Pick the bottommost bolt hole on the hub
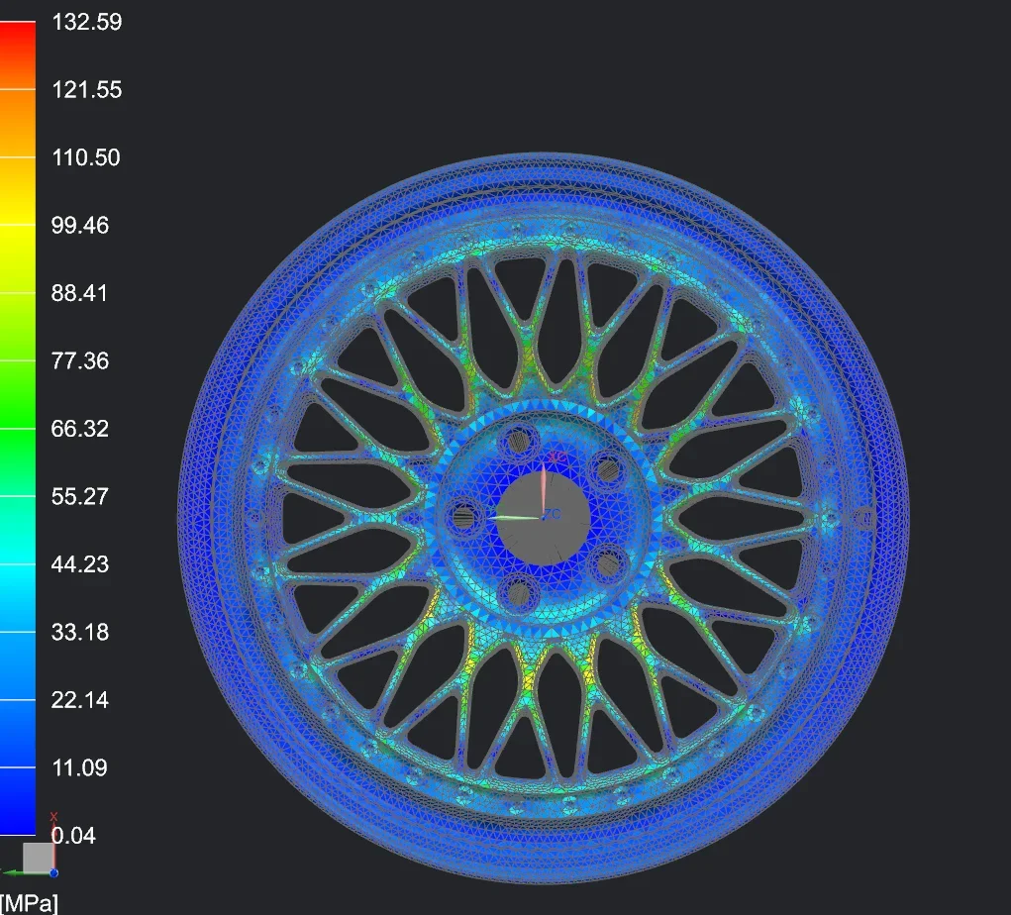This screenshot has height=915, width=1011. click(x=519, y=592)
